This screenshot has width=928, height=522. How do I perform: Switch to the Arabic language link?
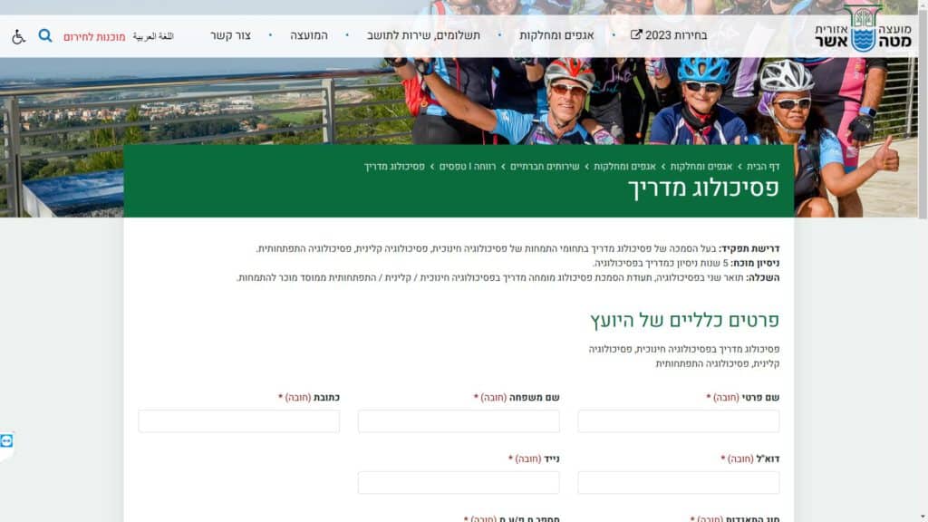point(153,36)
